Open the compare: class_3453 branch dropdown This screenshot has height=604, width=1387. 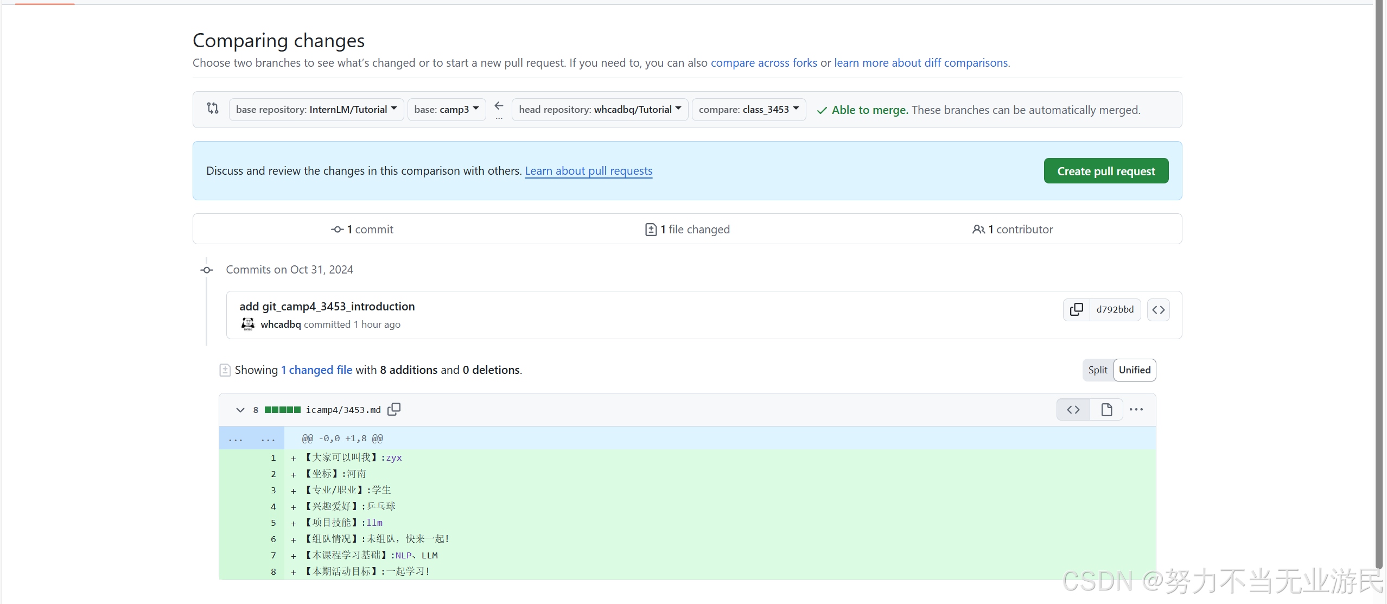point(748,110)
